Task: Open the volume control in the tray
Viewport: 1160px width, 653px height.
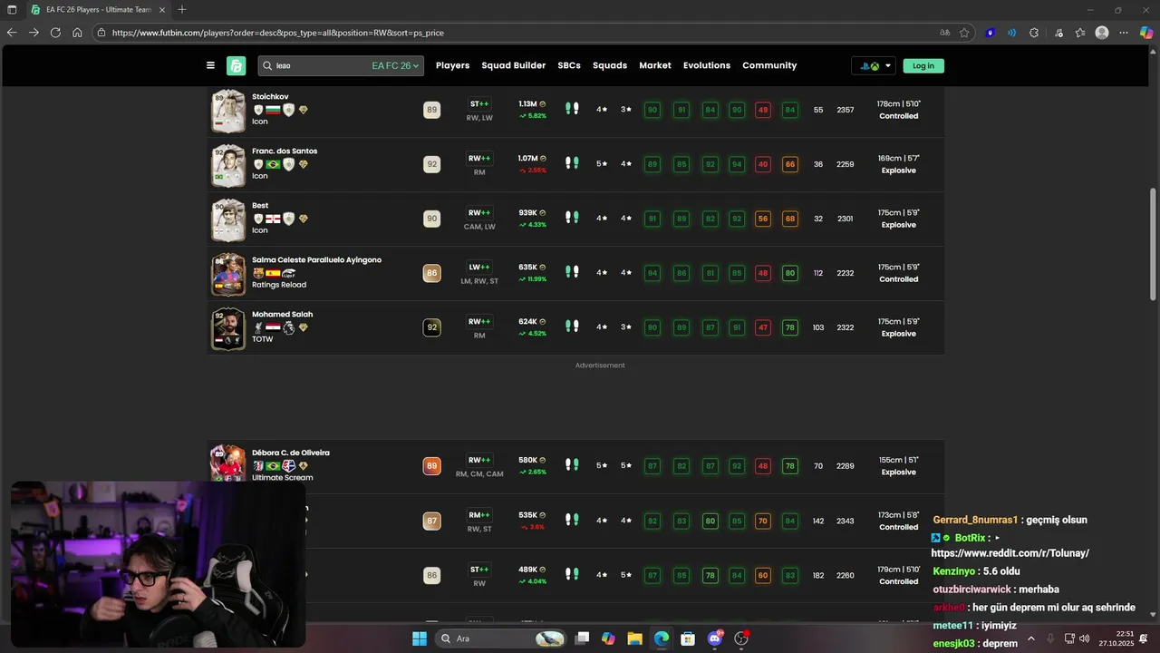Action: click(x=1084, y=638)
